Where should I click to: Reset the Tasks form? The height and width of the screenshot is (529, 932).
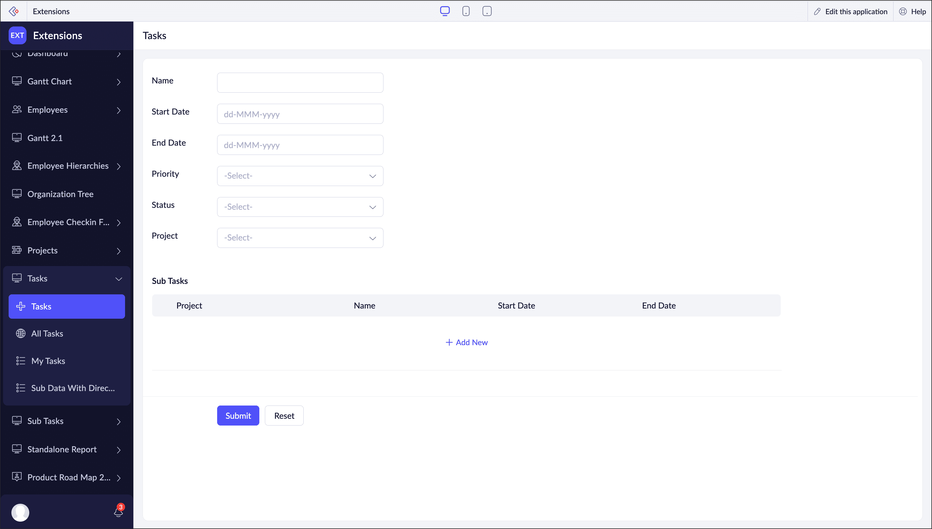284,416
